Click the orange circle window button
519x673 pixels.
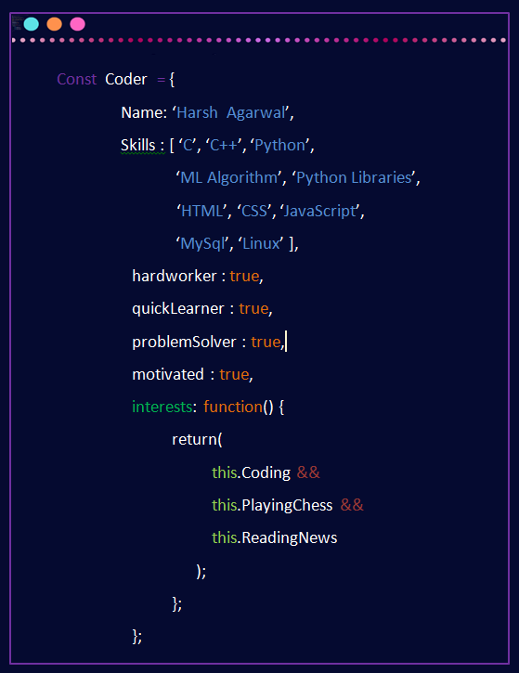tap(55, 24)
